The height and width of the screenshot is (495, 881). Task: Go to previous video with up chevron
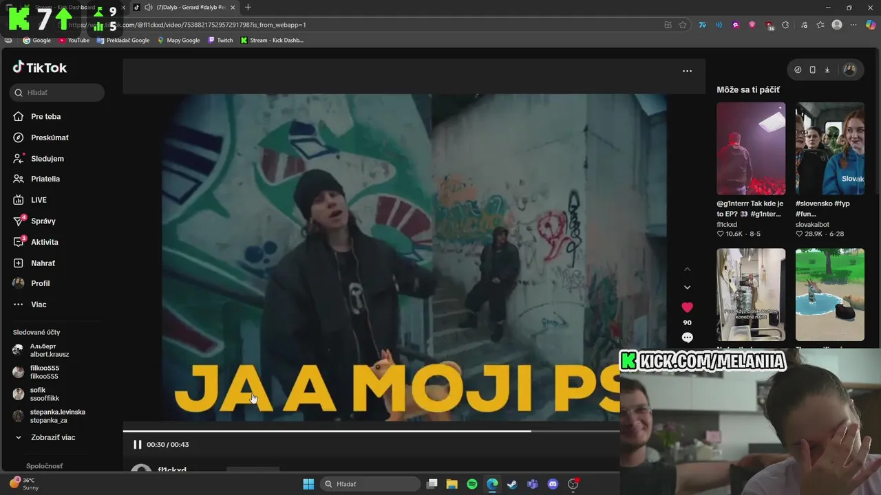click(687, 269)
